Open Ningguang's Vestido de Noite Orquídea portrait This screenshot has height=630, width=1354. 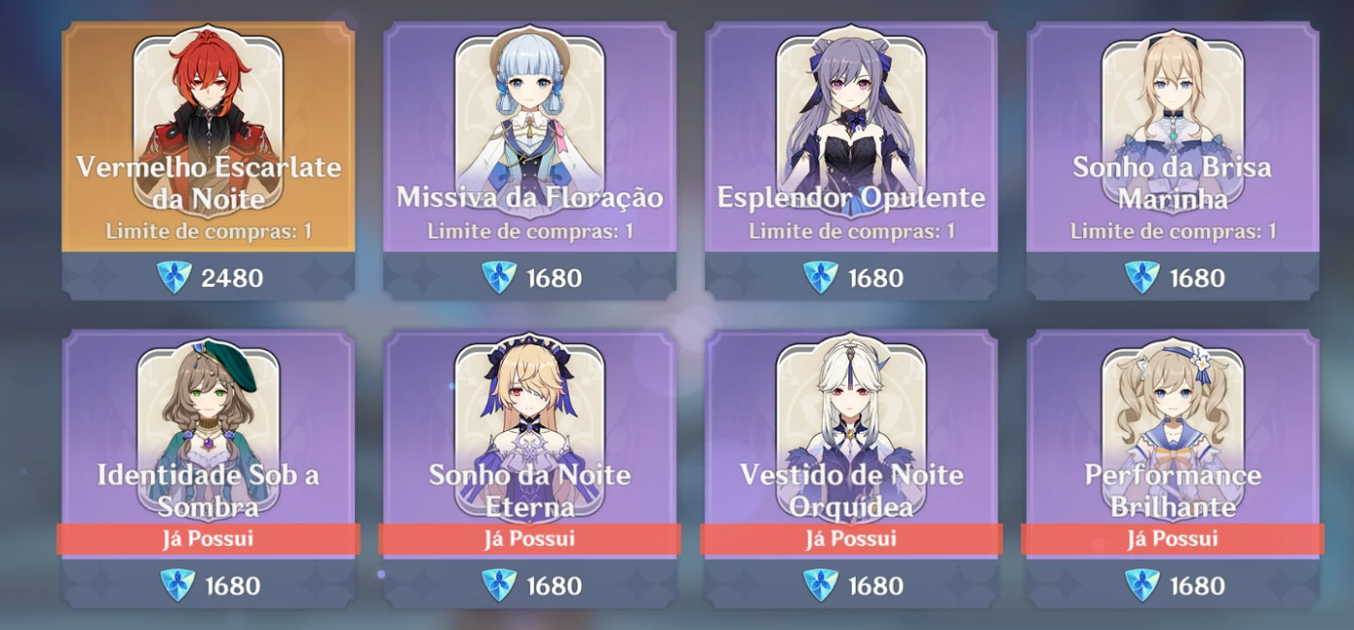coord(851,429)
